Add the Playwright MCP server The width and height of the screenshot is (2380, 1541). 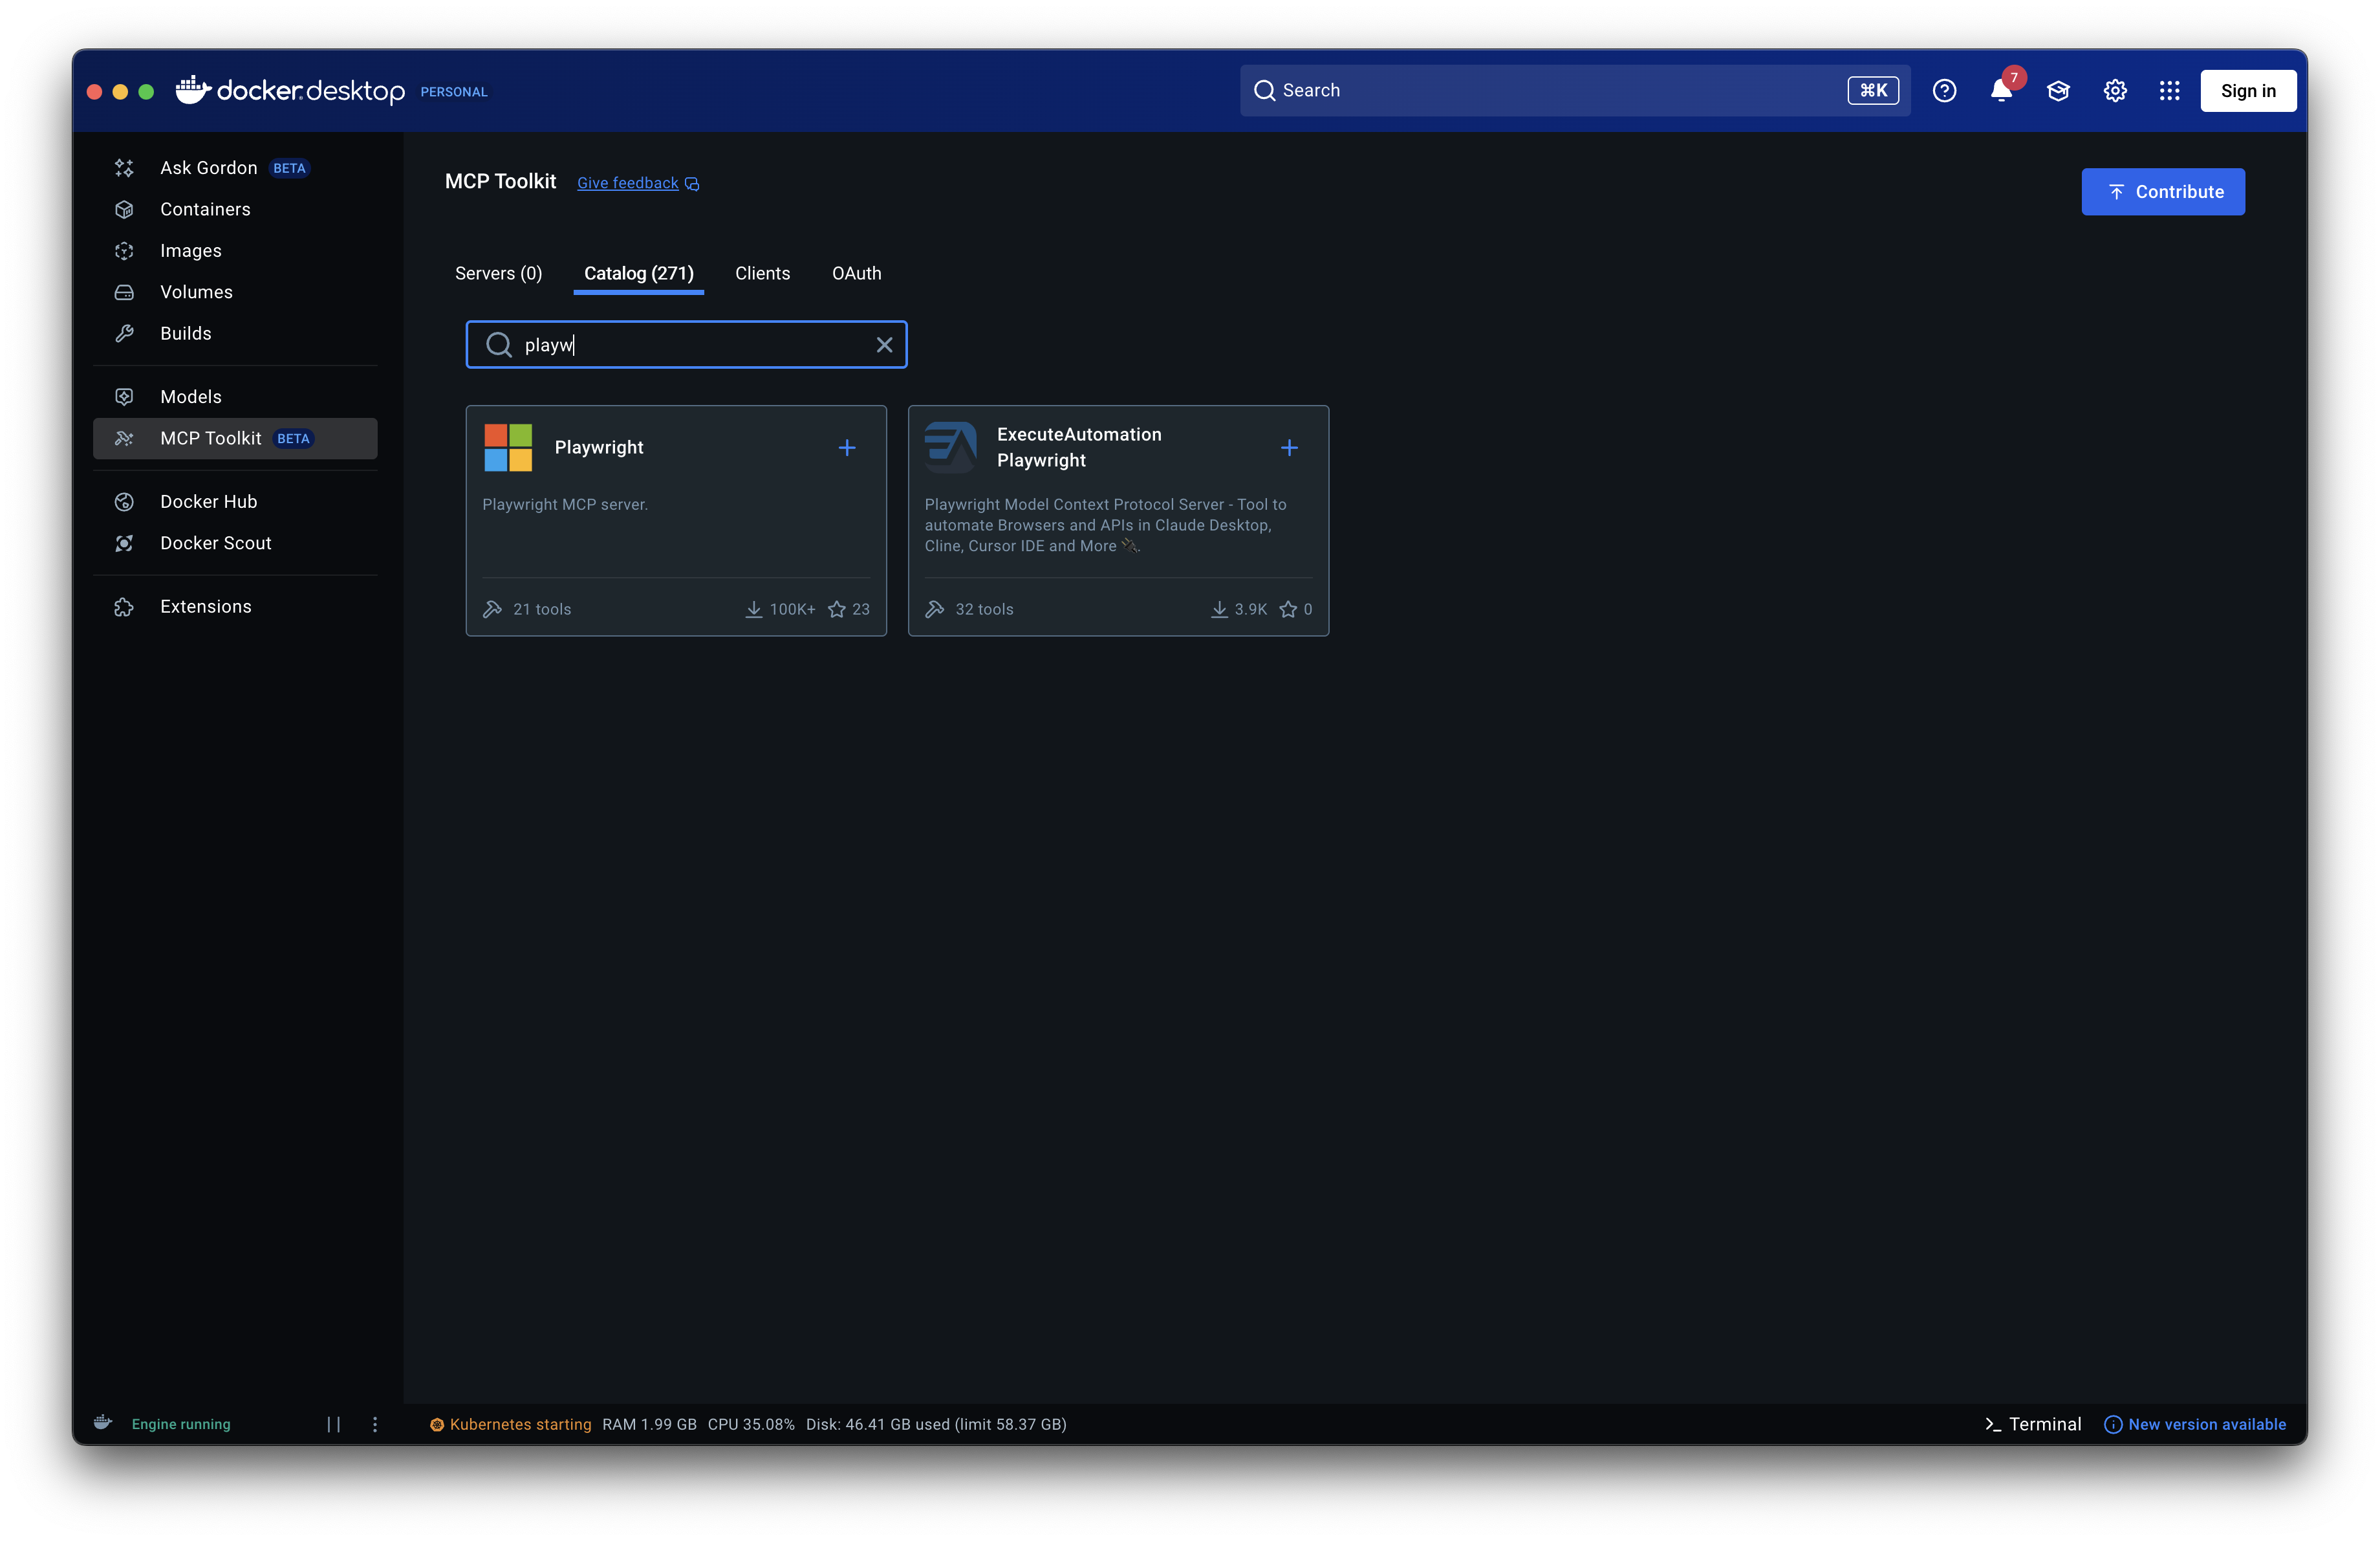(x=847, y=448)
